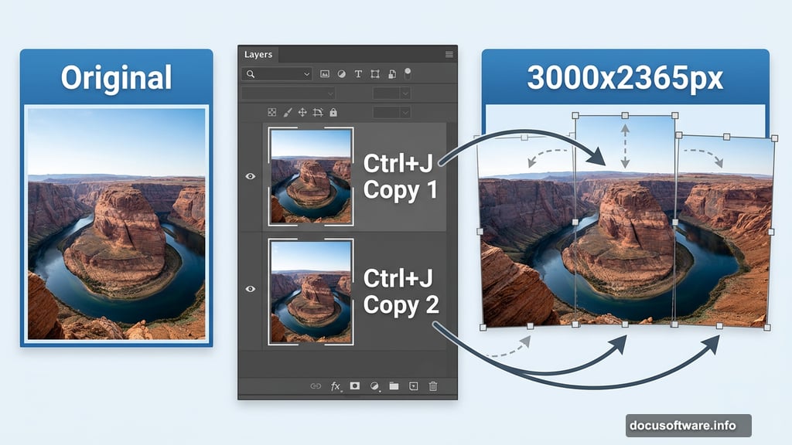Create a new group folder
The height and width of the screenshot is (445, 792).
tap(394, 386)
